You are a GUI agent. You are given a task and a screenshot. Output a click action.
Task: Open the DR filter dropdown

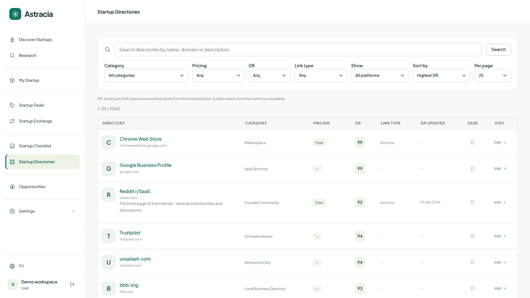(270, 75)
